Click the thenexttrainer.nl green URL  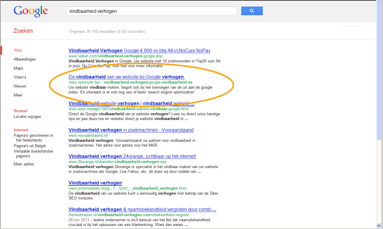130,215
